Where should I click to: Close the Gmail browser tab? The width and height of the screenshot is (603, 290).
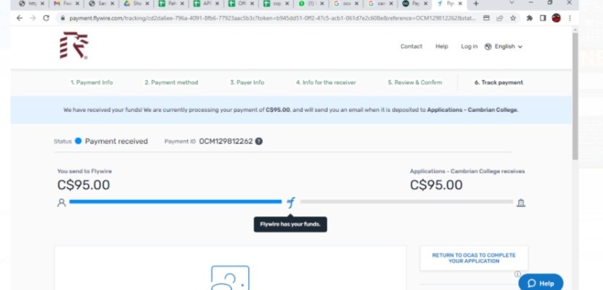[77, 4]
